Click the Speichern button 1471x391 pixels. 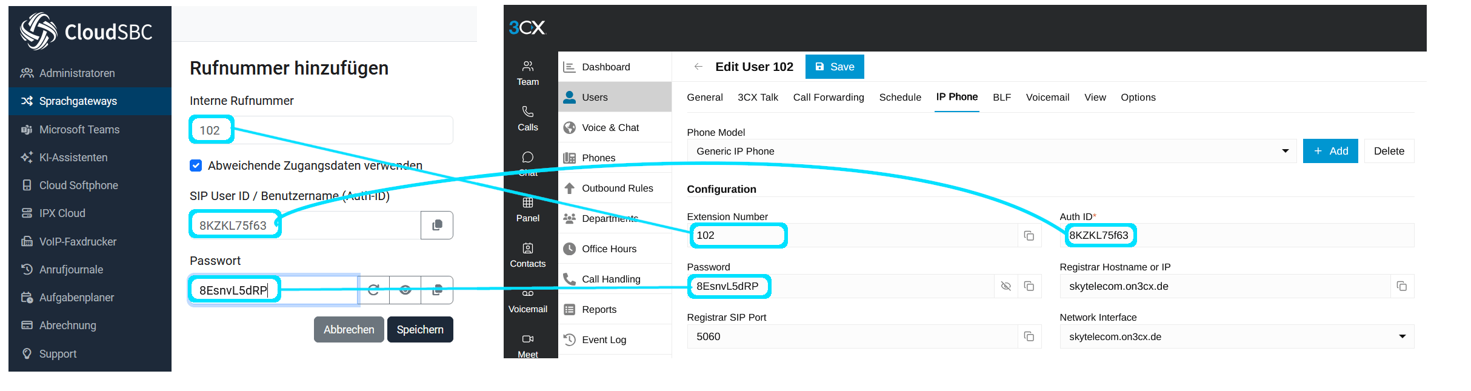420,330
